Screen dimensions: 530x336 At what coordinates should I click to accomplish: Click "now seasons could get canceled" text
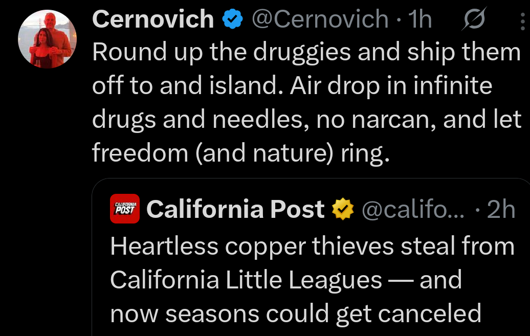click(x=296, y=313)
